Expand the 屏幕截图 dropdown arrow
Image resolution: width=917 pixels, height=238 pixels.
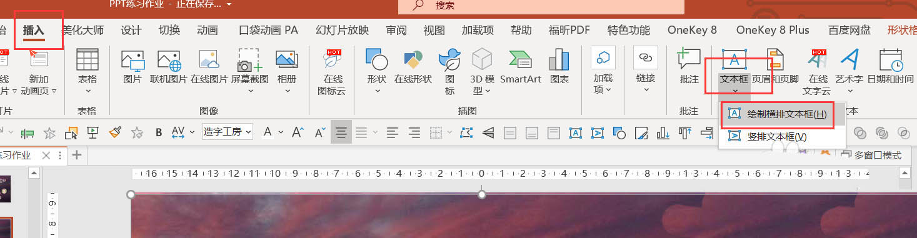coord(250,91)
